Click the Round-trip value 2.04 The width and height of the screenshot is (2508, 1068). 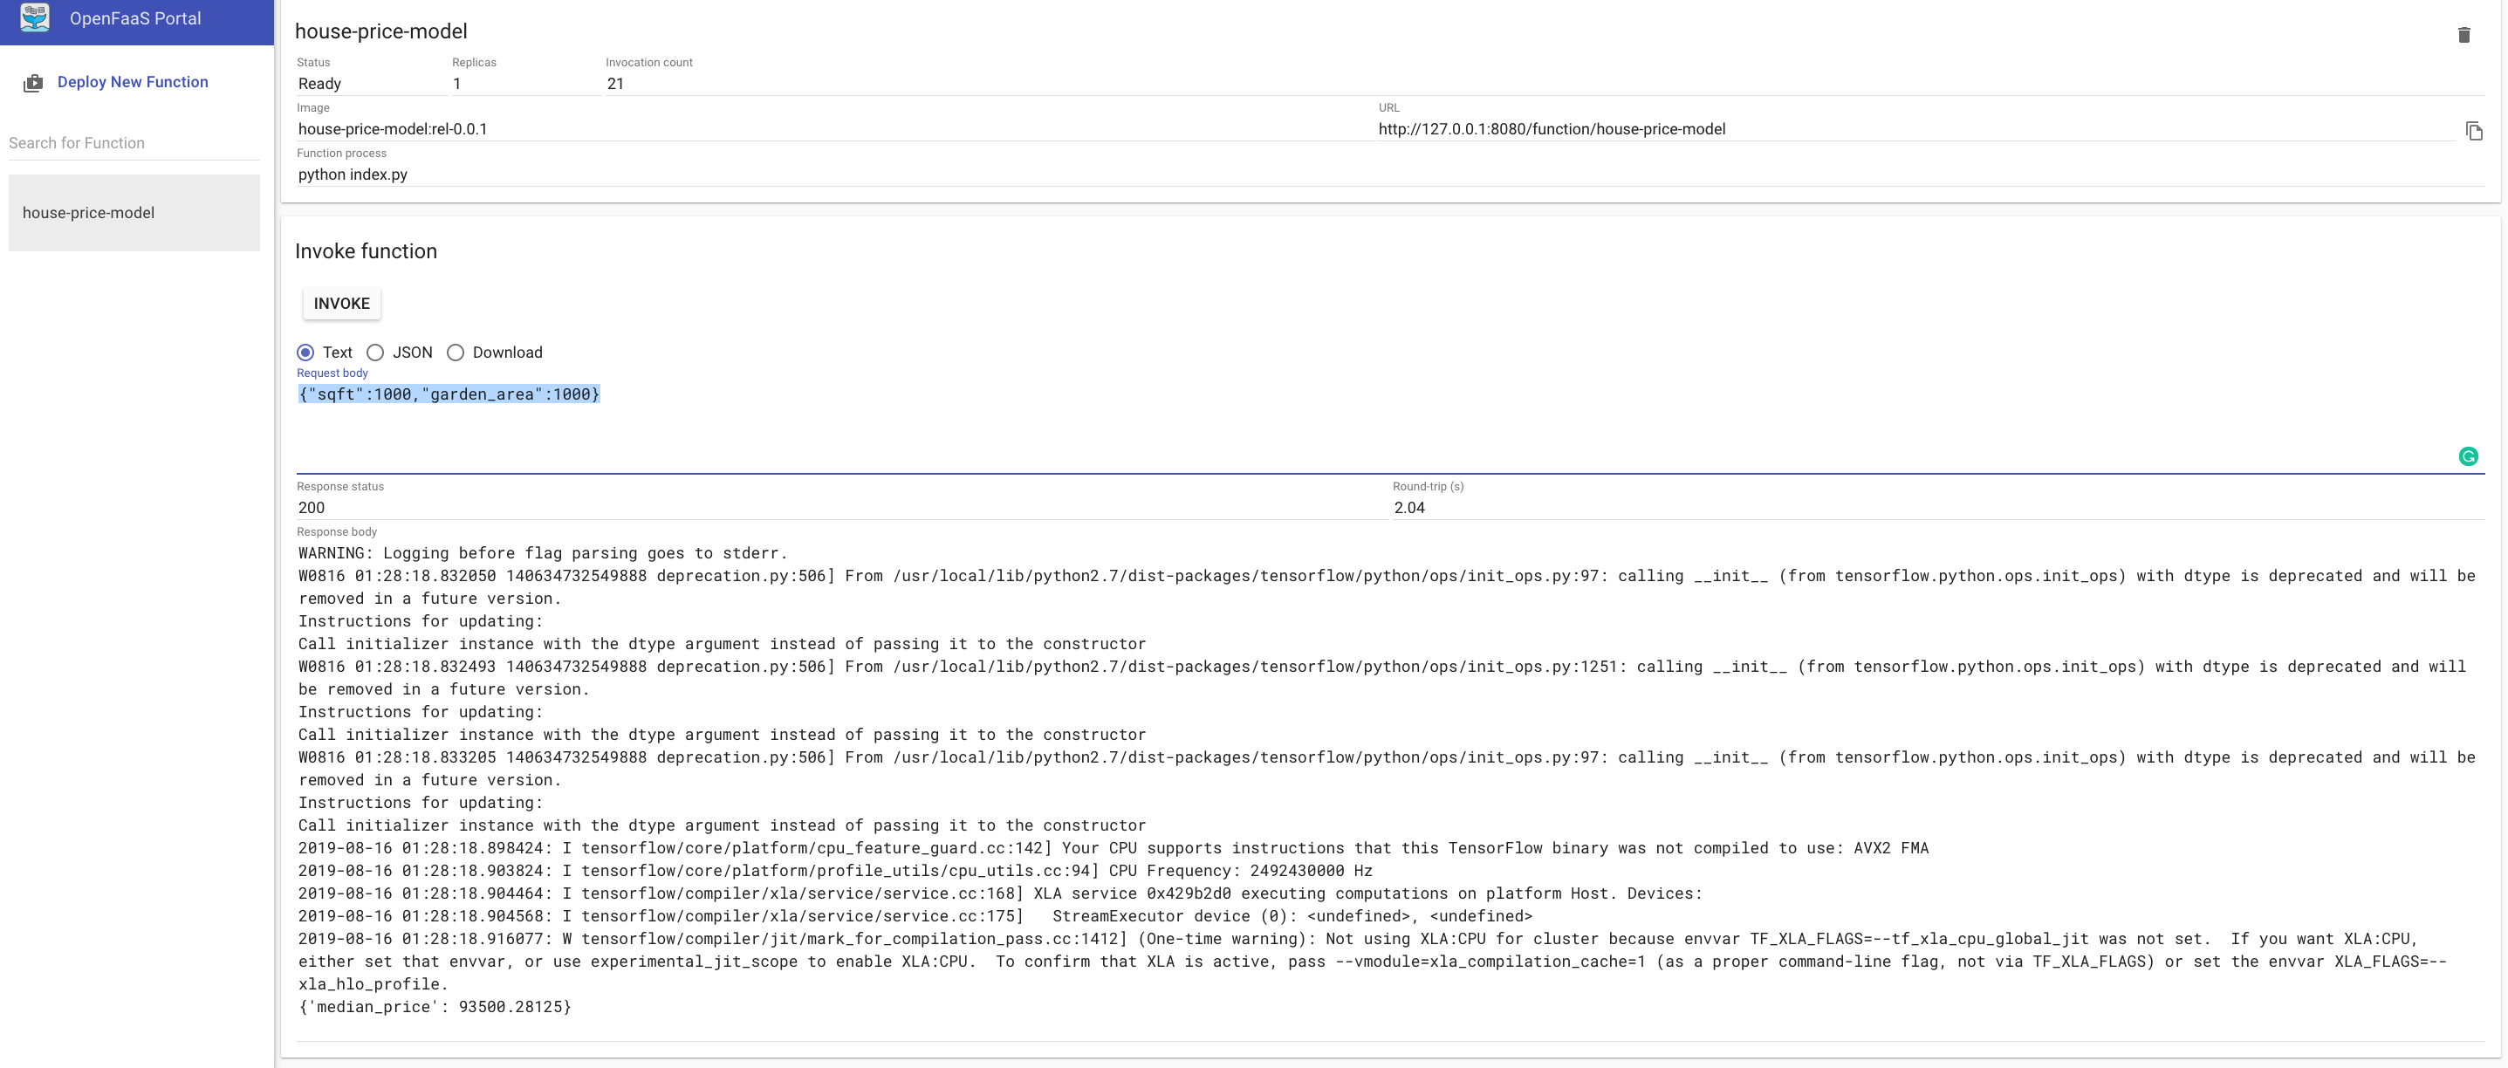(x=1408, y=507)
